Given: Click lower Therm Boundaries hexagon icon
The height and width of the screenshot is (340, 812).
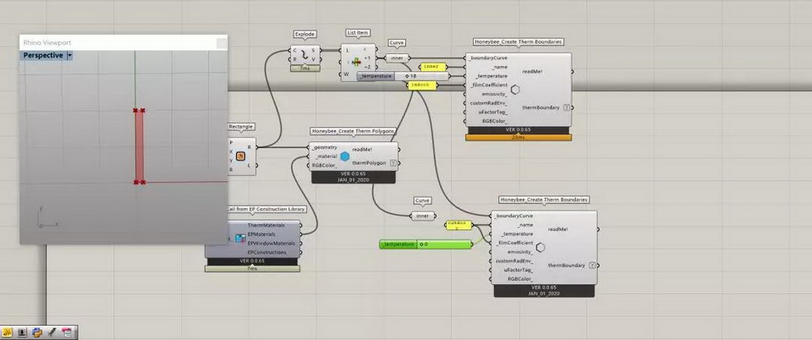Looking at the screenshot, I should coord(540,247).
